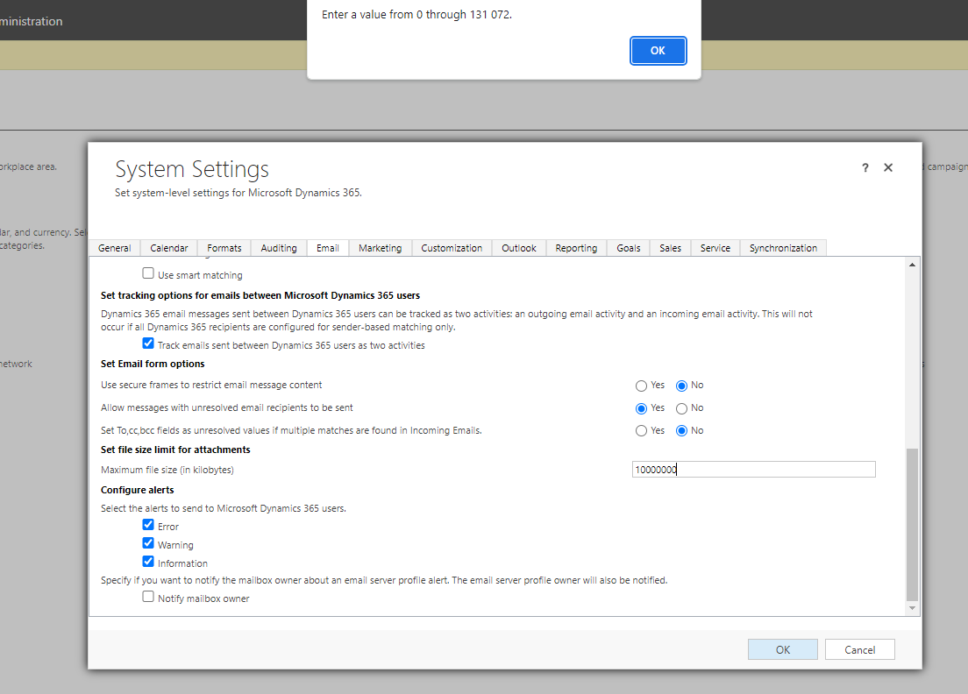Click the 'System Settings' dialog title
This screenshot has width=968, height=694.
click(x=192, y=169)
